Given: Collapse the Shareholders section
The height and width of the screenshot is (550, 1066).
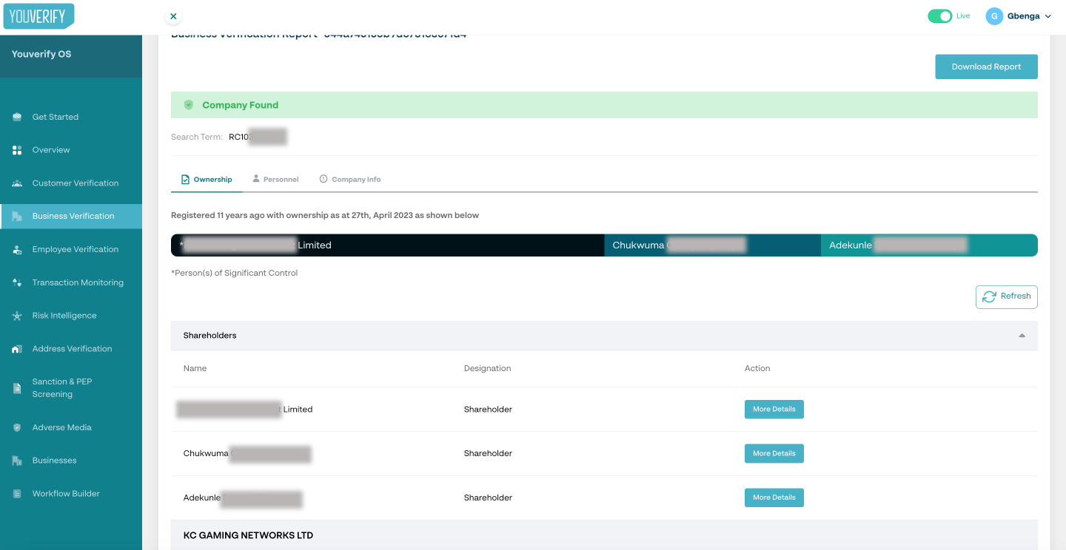Looking at the screenshot, I should pos(1022,335).
